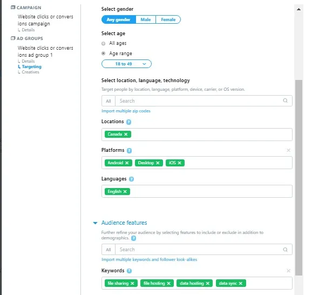Screen dimensions: 312x295
Task: Select the Age range radio button
Action: 103,53
